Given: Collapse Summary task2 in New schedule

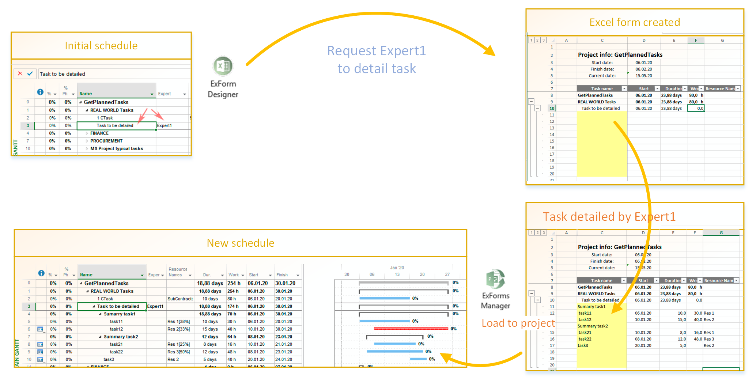Looking at the screenshot, I should (101, 337).
